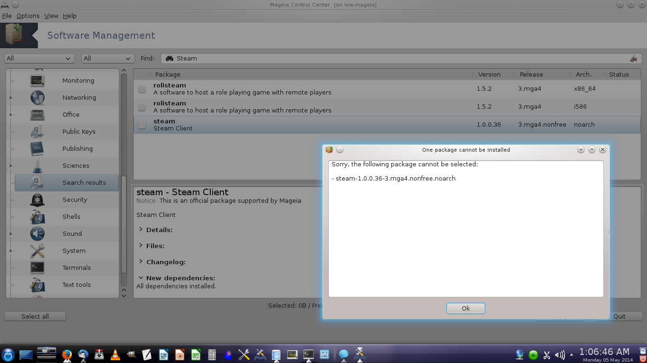
Task: Open GIMP from the taskbar
Action: [x=131, y=354]
